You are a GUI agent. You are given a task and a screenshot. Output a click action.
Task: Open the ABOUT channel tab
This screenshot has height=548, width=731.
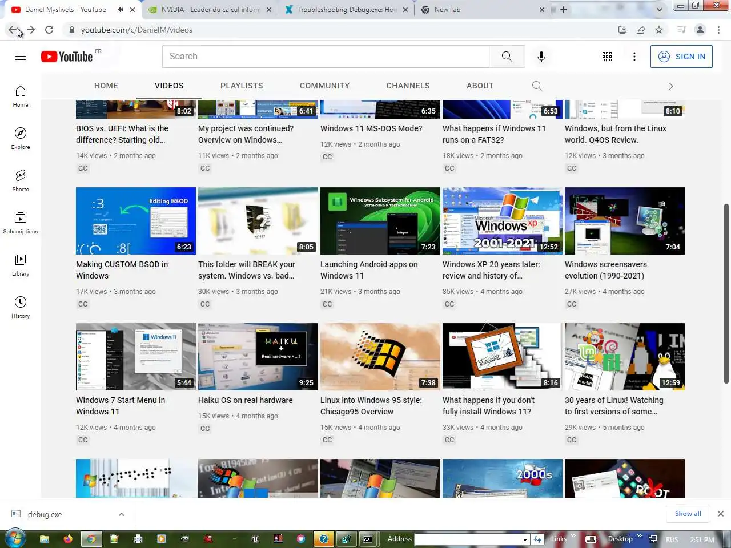(480, 86)
